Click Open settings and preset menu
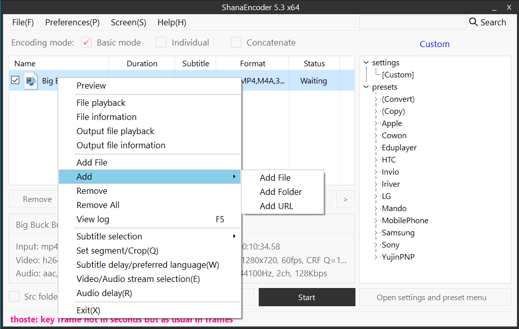The width and height of the screenshot is (519, 329). pyautogui.click(x=431, y=298)
